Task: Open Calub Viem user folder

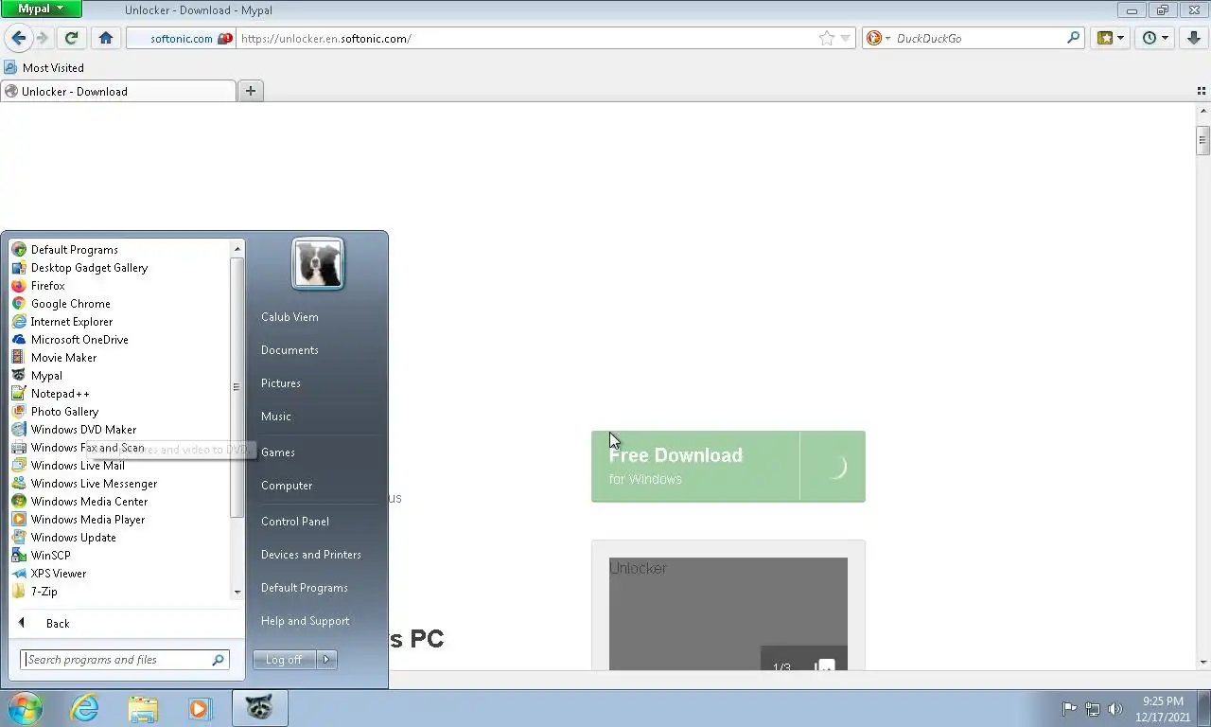Action: [x=290, y=317]
